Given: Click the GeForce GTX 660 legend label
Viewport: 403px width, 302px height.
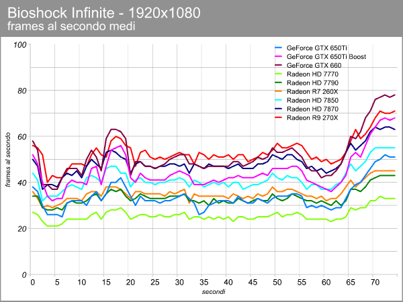Looking at the screenshot, I should coord(314,66).
